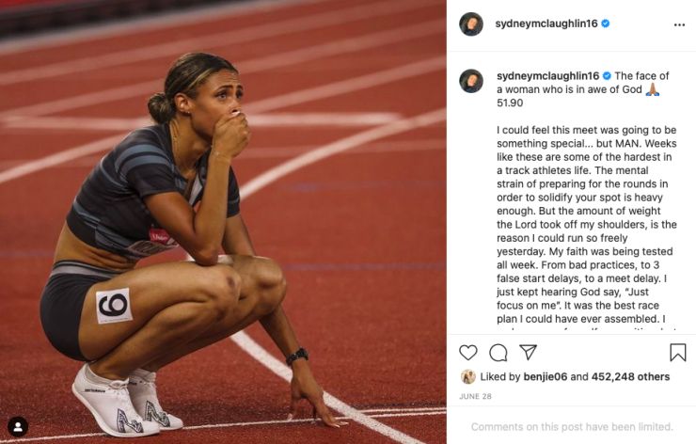
Task: Open sydneymclaughlin16 profile from header username
Action: (547, 24)
